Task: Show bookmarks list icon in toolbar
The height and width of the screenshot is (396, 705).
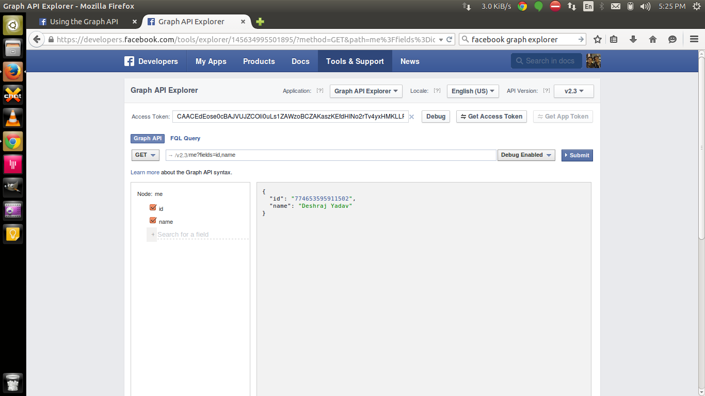Action: click(614, 39)
